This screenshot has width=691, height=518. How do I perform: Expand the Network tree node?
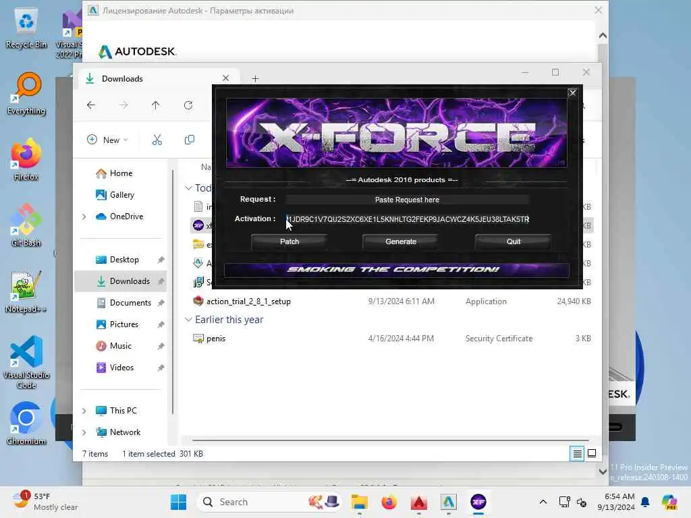pyautogui.click(x=84, y=432)
